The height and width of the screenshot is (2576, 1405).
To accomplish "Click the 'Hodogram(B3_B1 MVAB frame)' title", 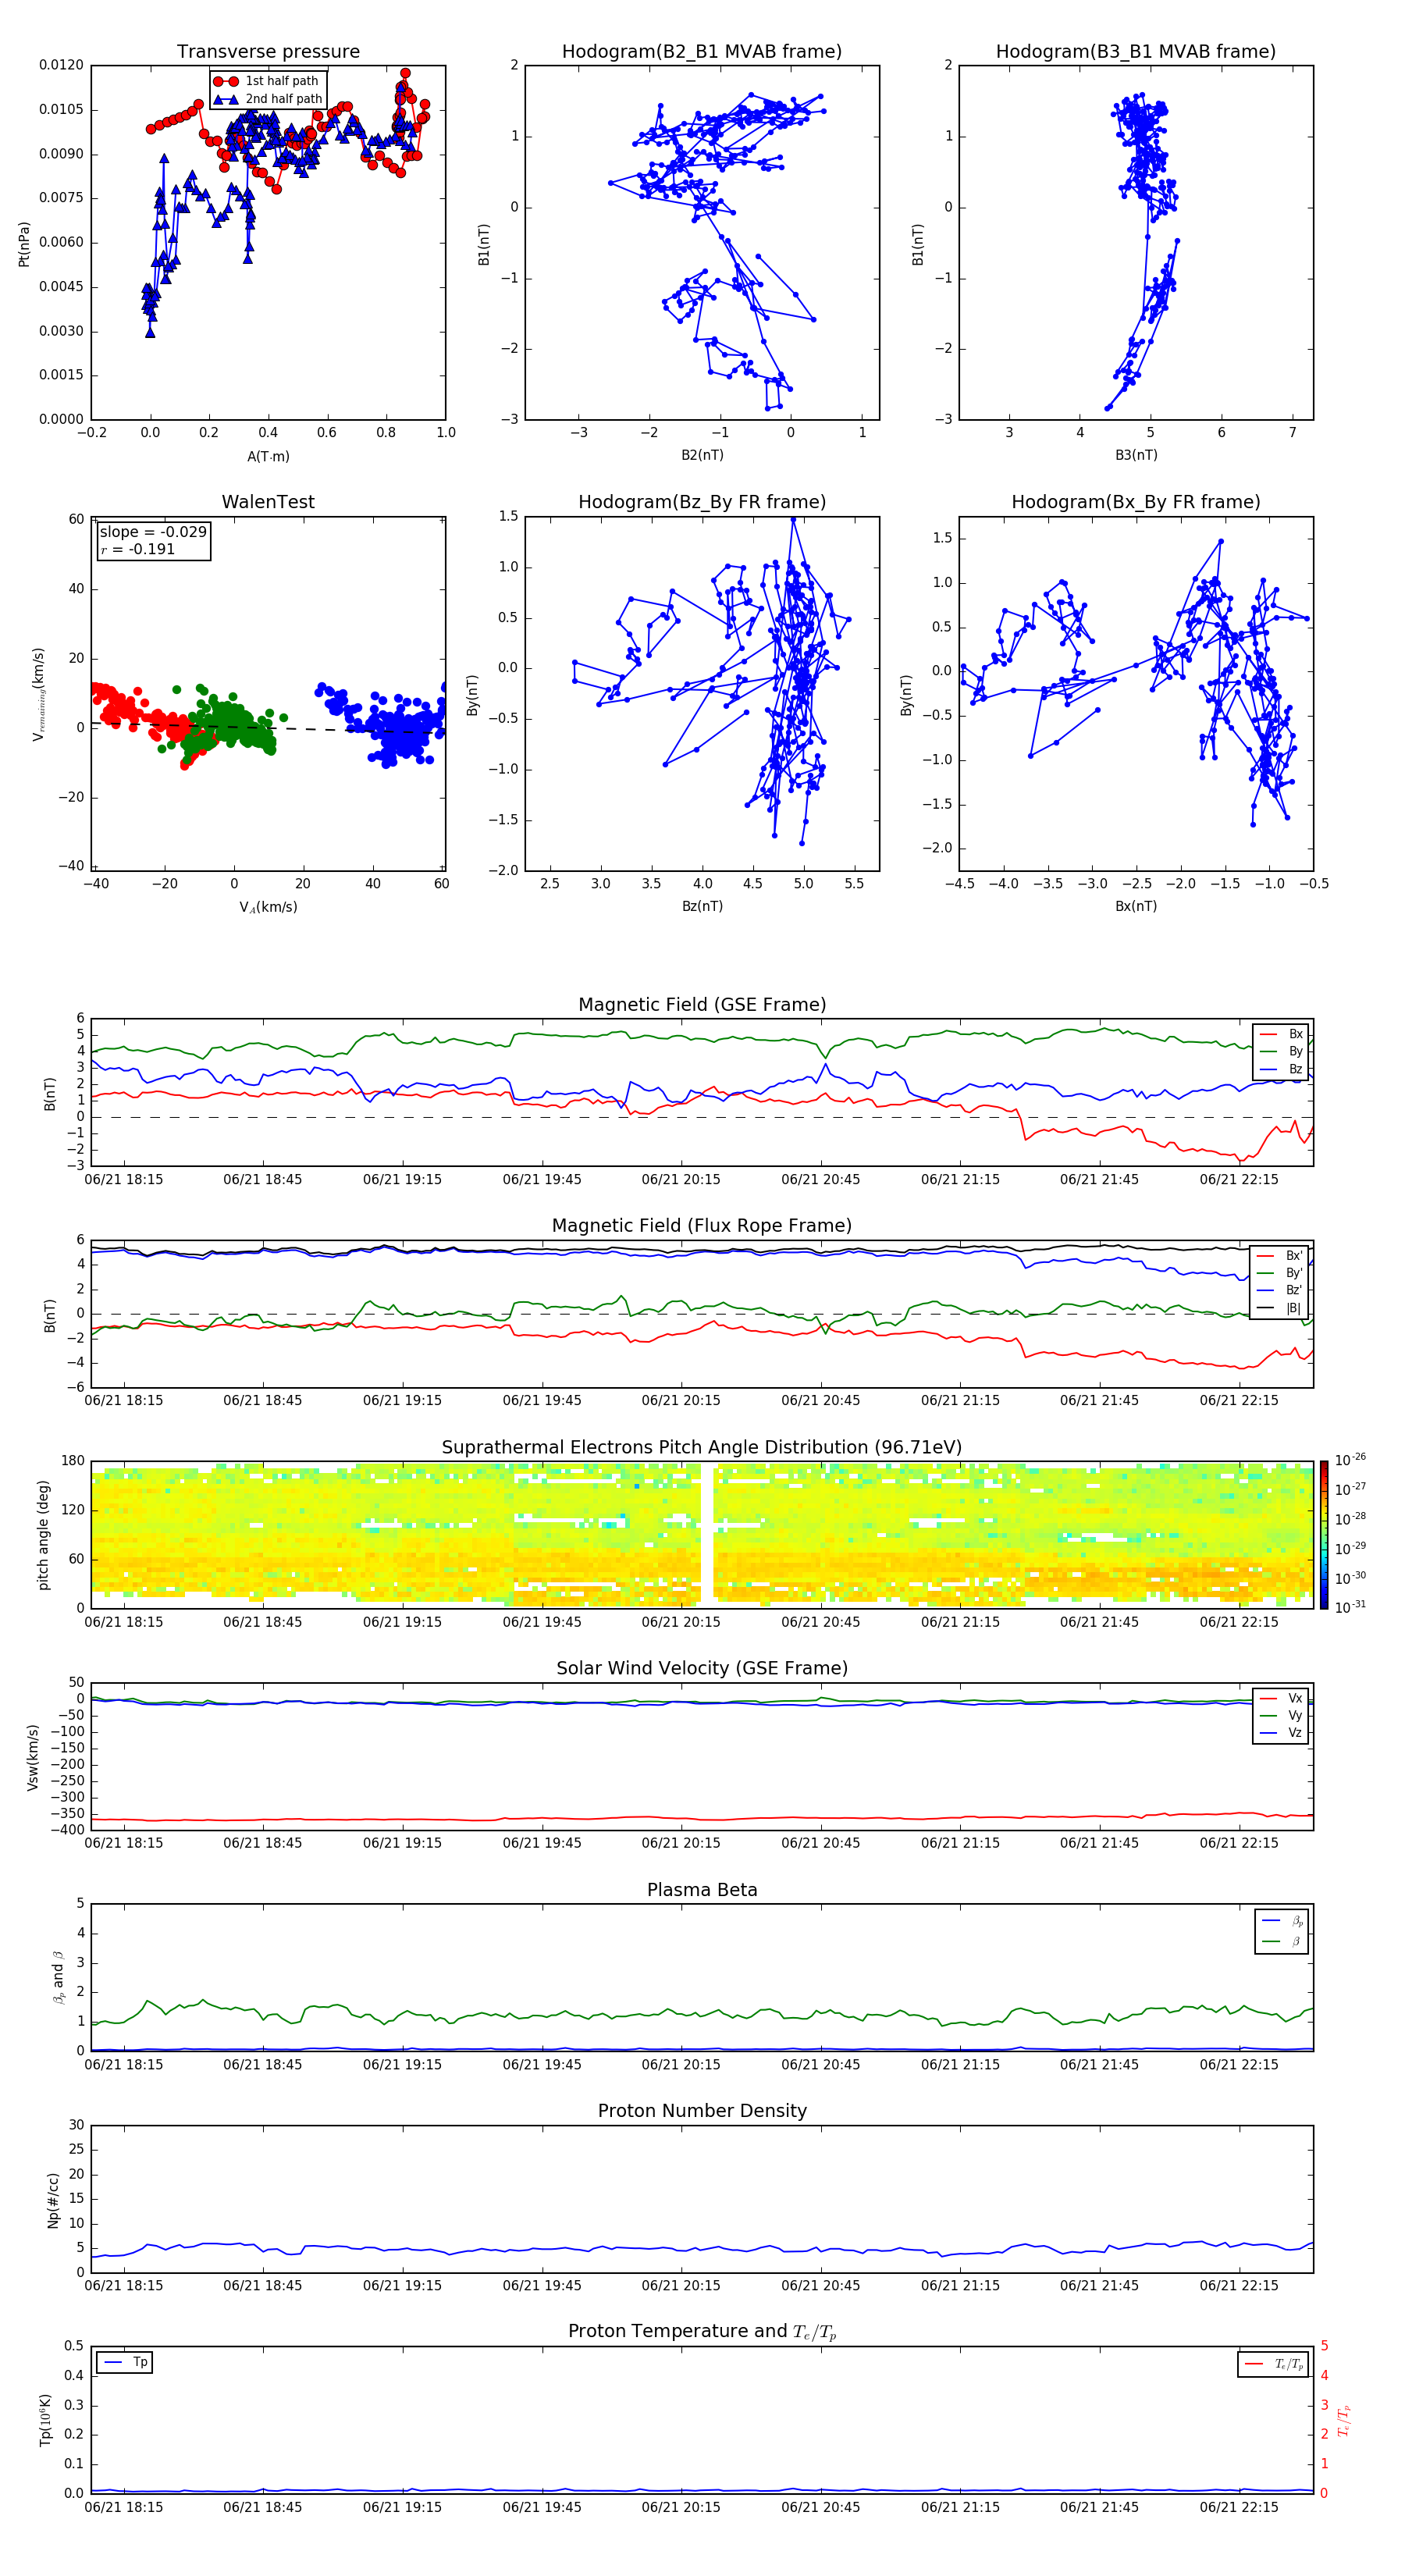I will coord(1136,51).
